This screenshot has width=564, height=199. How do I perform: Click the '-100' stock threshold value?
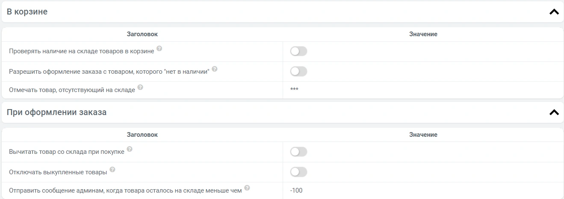(296, 190)
